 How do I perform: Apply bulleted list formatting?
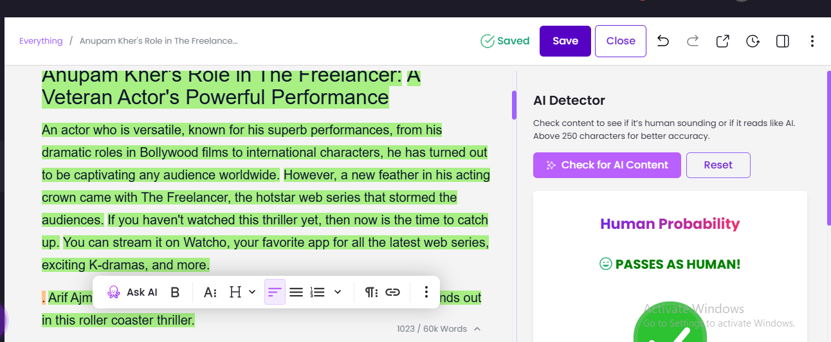pos(296,292)
